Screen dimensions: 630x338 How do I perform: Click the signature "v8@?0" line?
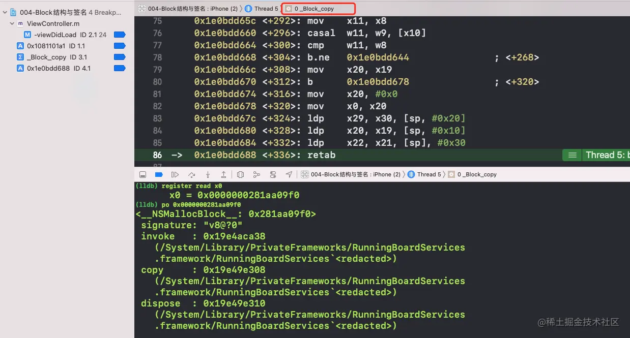point(192,225)
